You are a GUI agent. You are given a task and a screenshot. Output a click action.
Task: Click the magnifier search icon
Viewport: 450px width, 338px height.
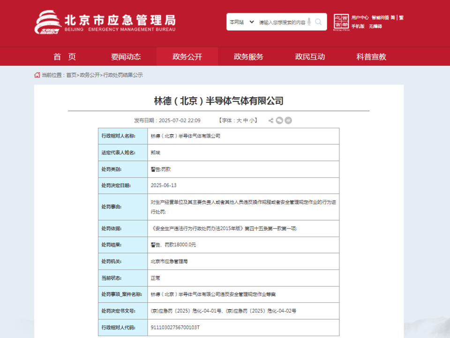point(318,22)
